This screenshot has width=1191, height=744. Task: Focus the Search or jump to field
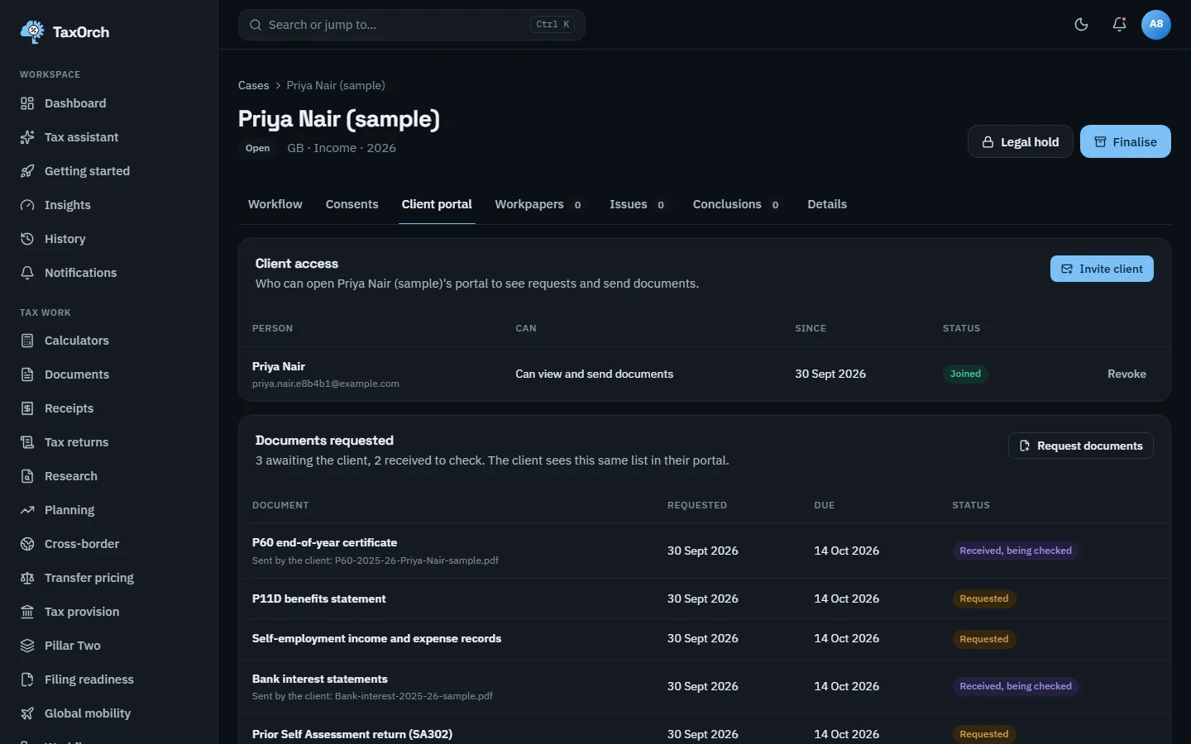click(411, 25)
